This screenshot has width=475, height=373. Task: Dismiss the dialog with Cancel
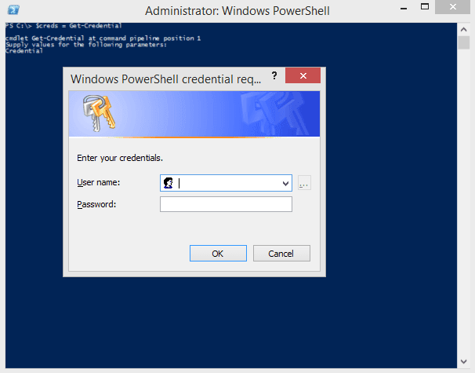[281, 253]
